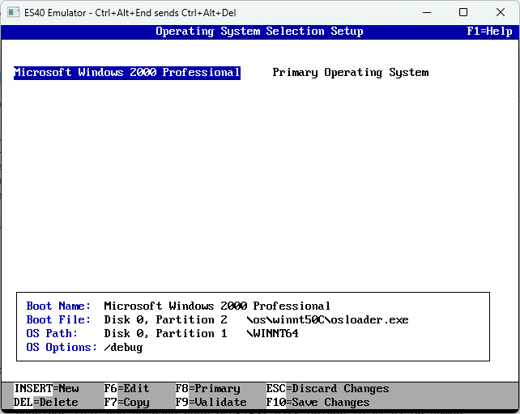Click the F8=Primary command
The image size is (520, 414).
click(208, 388)
